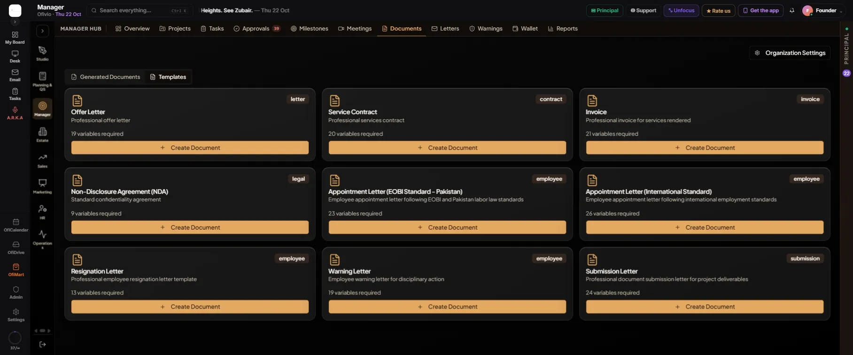Open the Reports tab
Screen dimensions: 853x355
coord(563,29)
